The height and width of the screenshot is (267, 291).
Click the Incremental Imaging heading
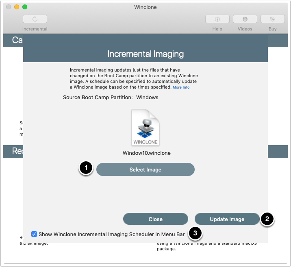pos(145,54)
